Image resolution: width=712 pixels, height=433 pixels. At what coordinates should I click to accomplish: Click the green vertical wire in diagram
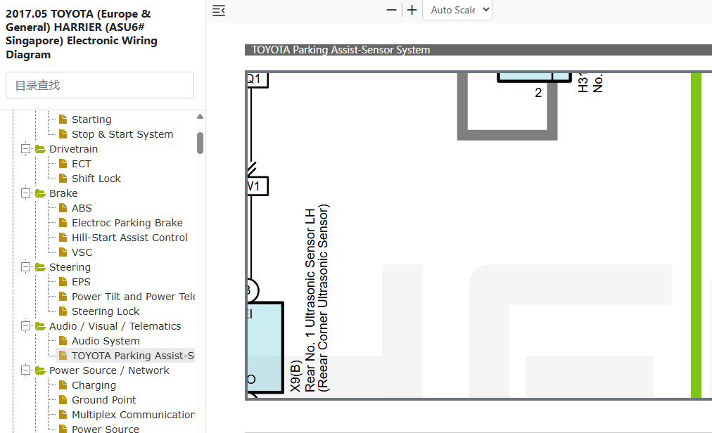696,235
